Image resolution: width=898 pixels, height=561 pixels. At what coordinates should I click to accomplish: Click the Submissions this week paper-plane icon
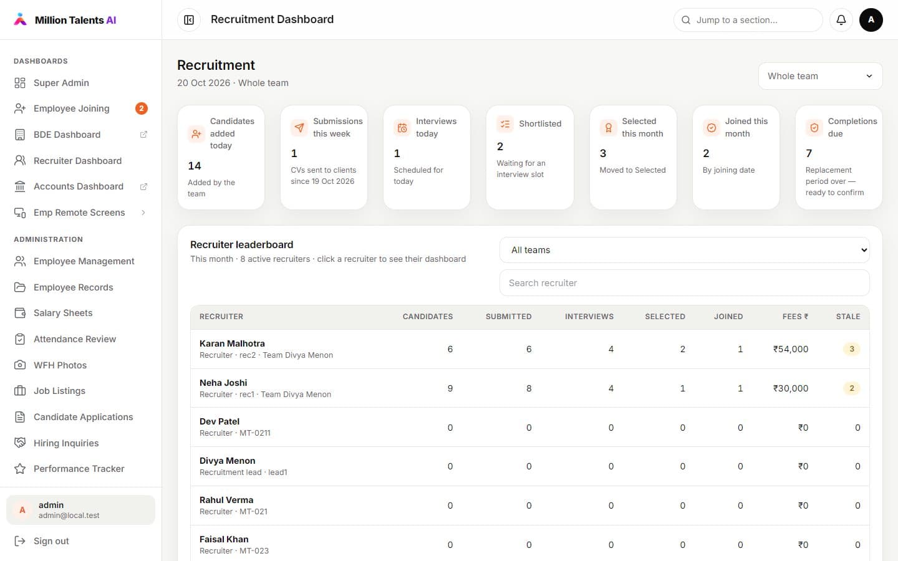click(x=299, y=127)
